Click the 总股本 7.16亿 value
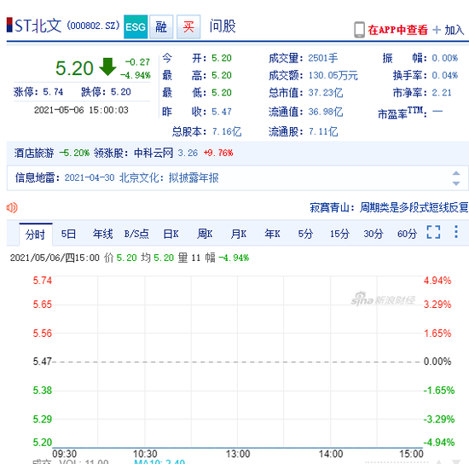 tap(227, 131)
